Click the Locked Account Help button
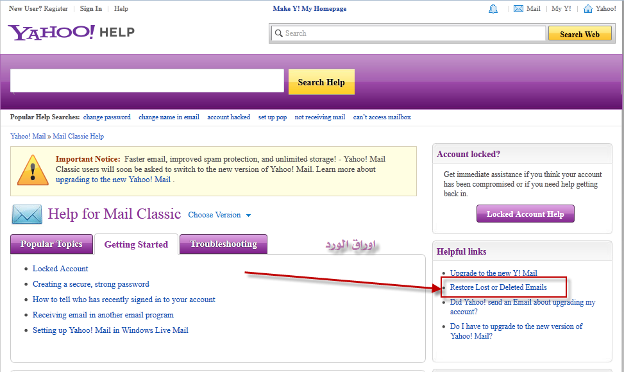Viewport: 624px width, 372px height. tap(525, 214)
